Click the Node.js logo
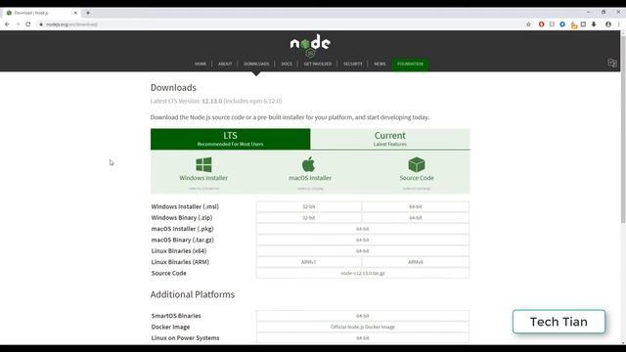This screenshot has height=352, width=626. (310, 46)
